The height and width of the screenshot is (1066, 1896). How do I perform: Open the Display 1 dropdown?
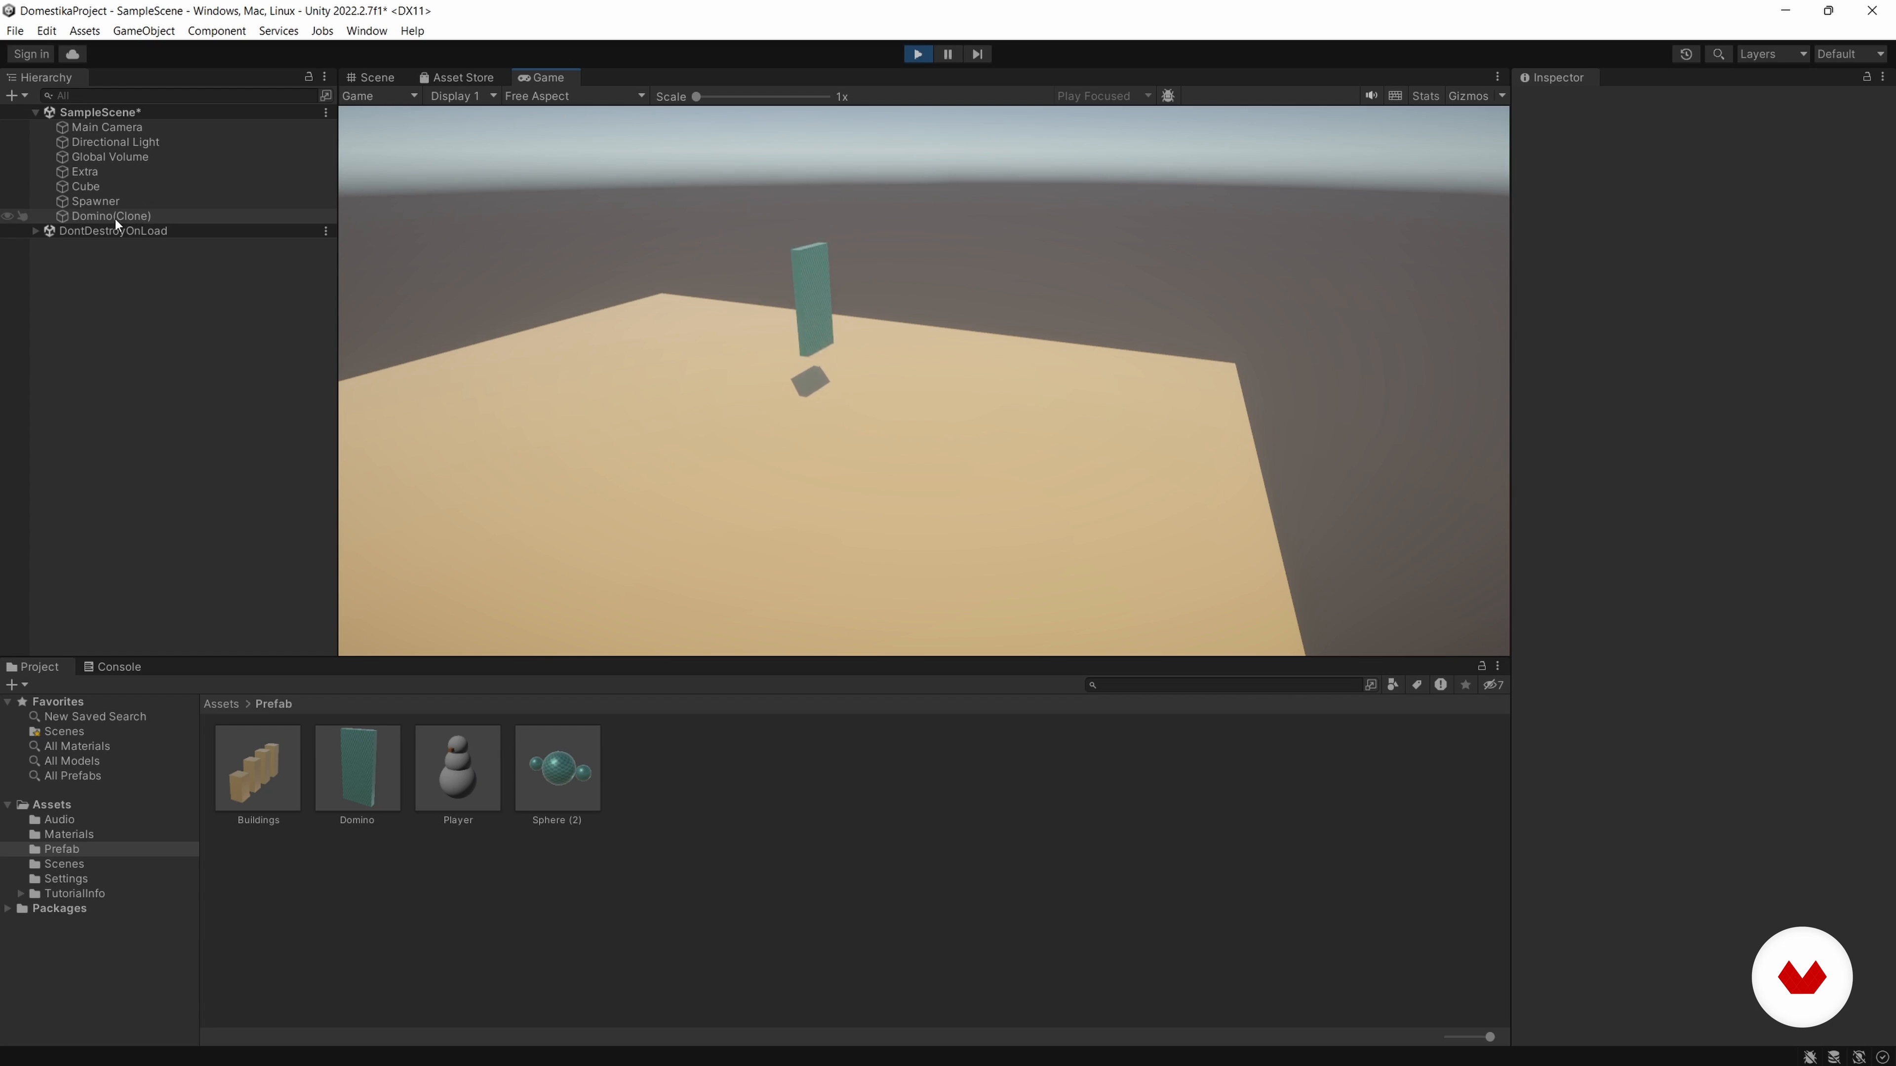click(463, 96)
